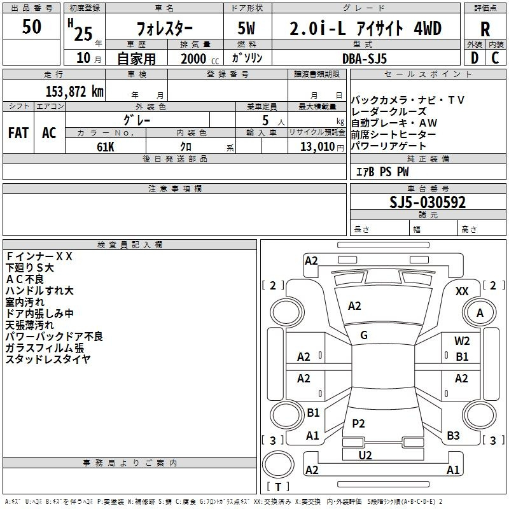509x509 pixels.
Task: Select the FAT shift type cell
Action: click(x=18, y=133)
